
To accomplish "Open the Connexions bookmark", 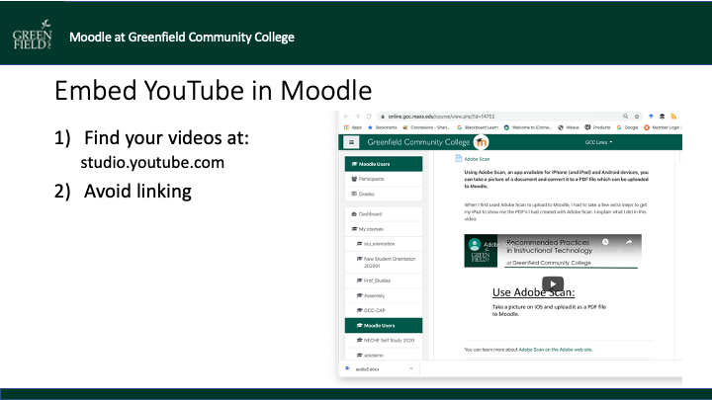I will point(426,127).
